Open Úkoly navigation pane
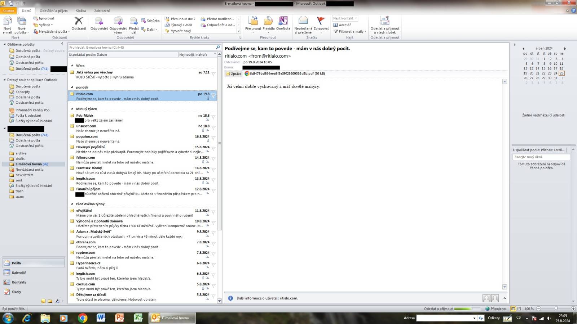 point(34,292)
